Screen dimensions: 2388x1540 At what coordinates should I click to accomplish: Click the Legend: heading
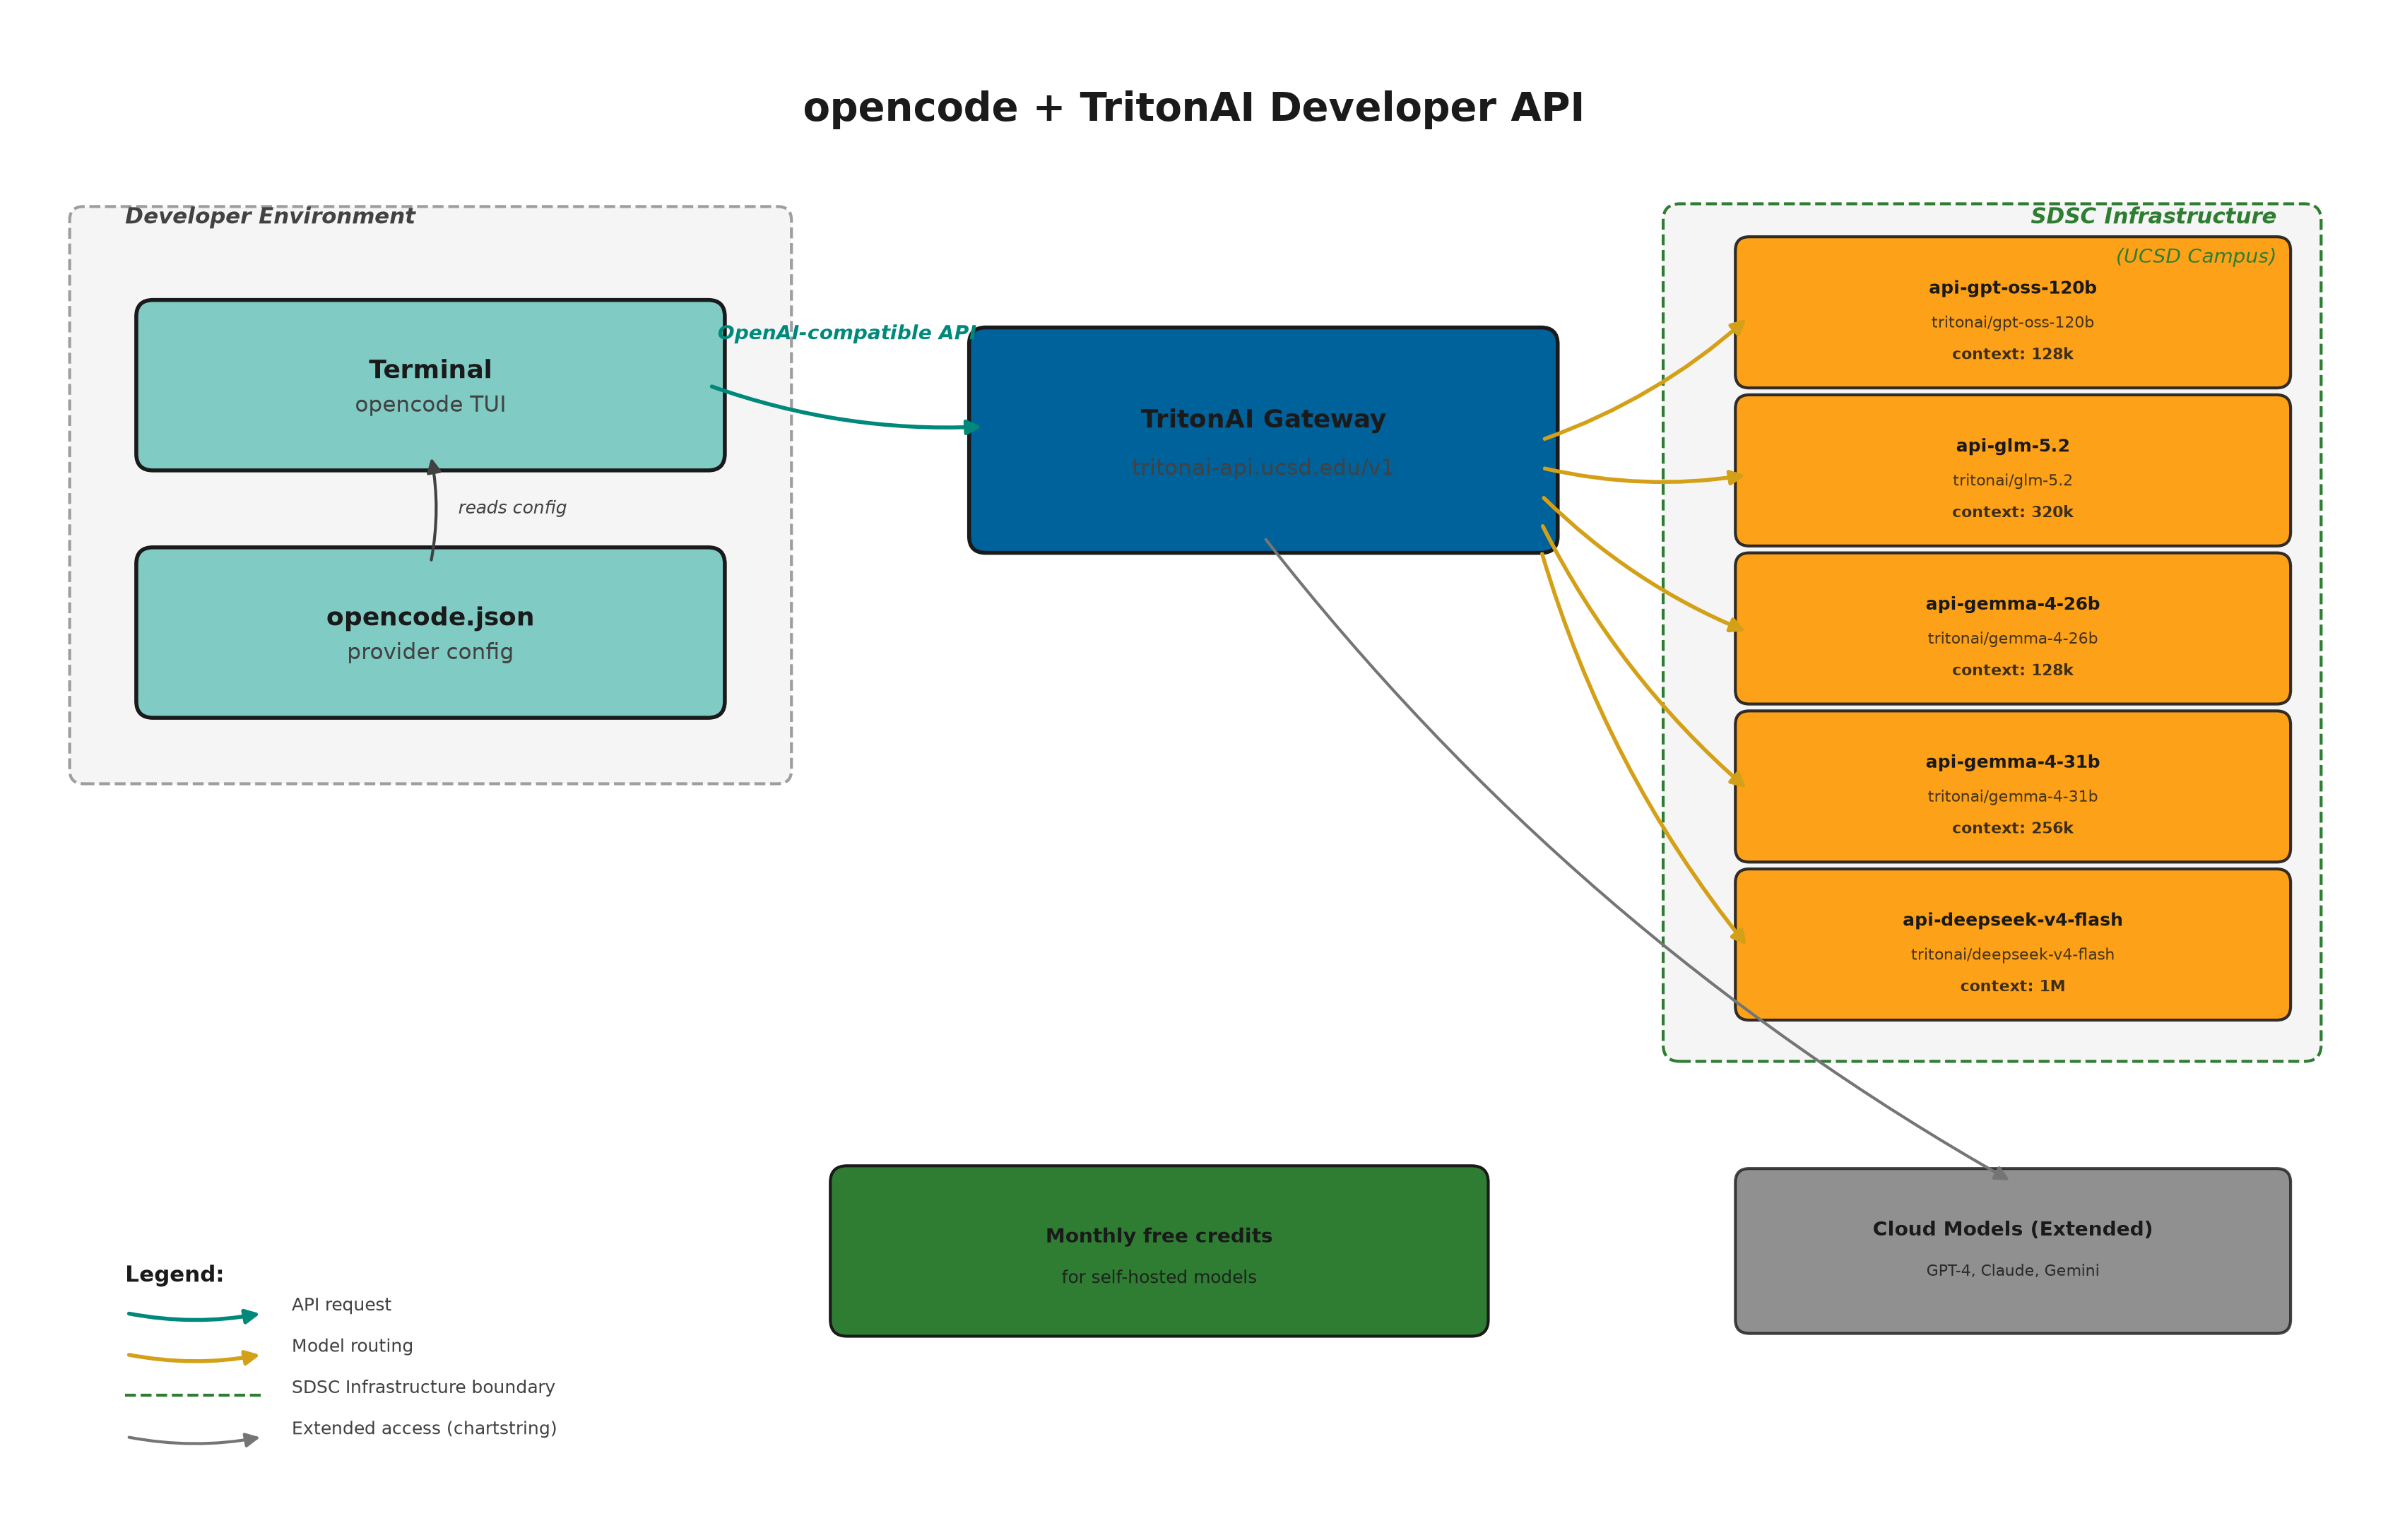click(174, 1274)
